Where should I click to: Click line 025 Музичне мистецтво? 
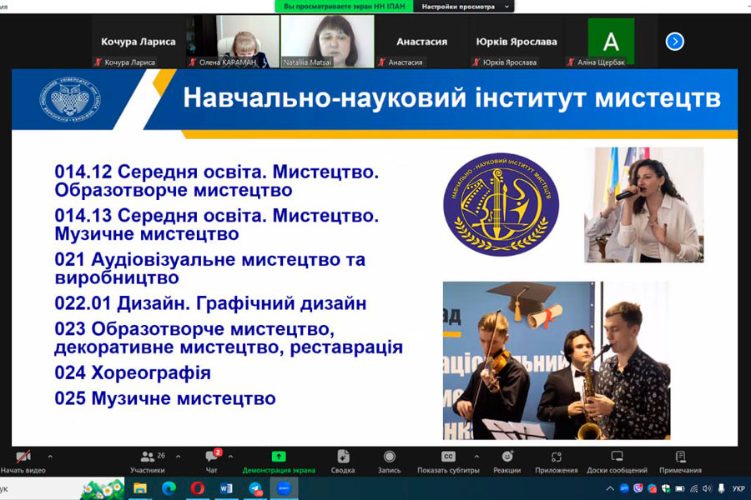pos(165,398)
